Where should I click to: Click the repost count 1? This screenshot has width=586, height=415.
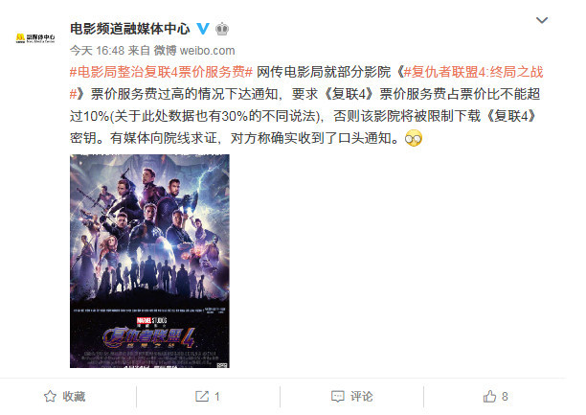[x=217, y=397]
